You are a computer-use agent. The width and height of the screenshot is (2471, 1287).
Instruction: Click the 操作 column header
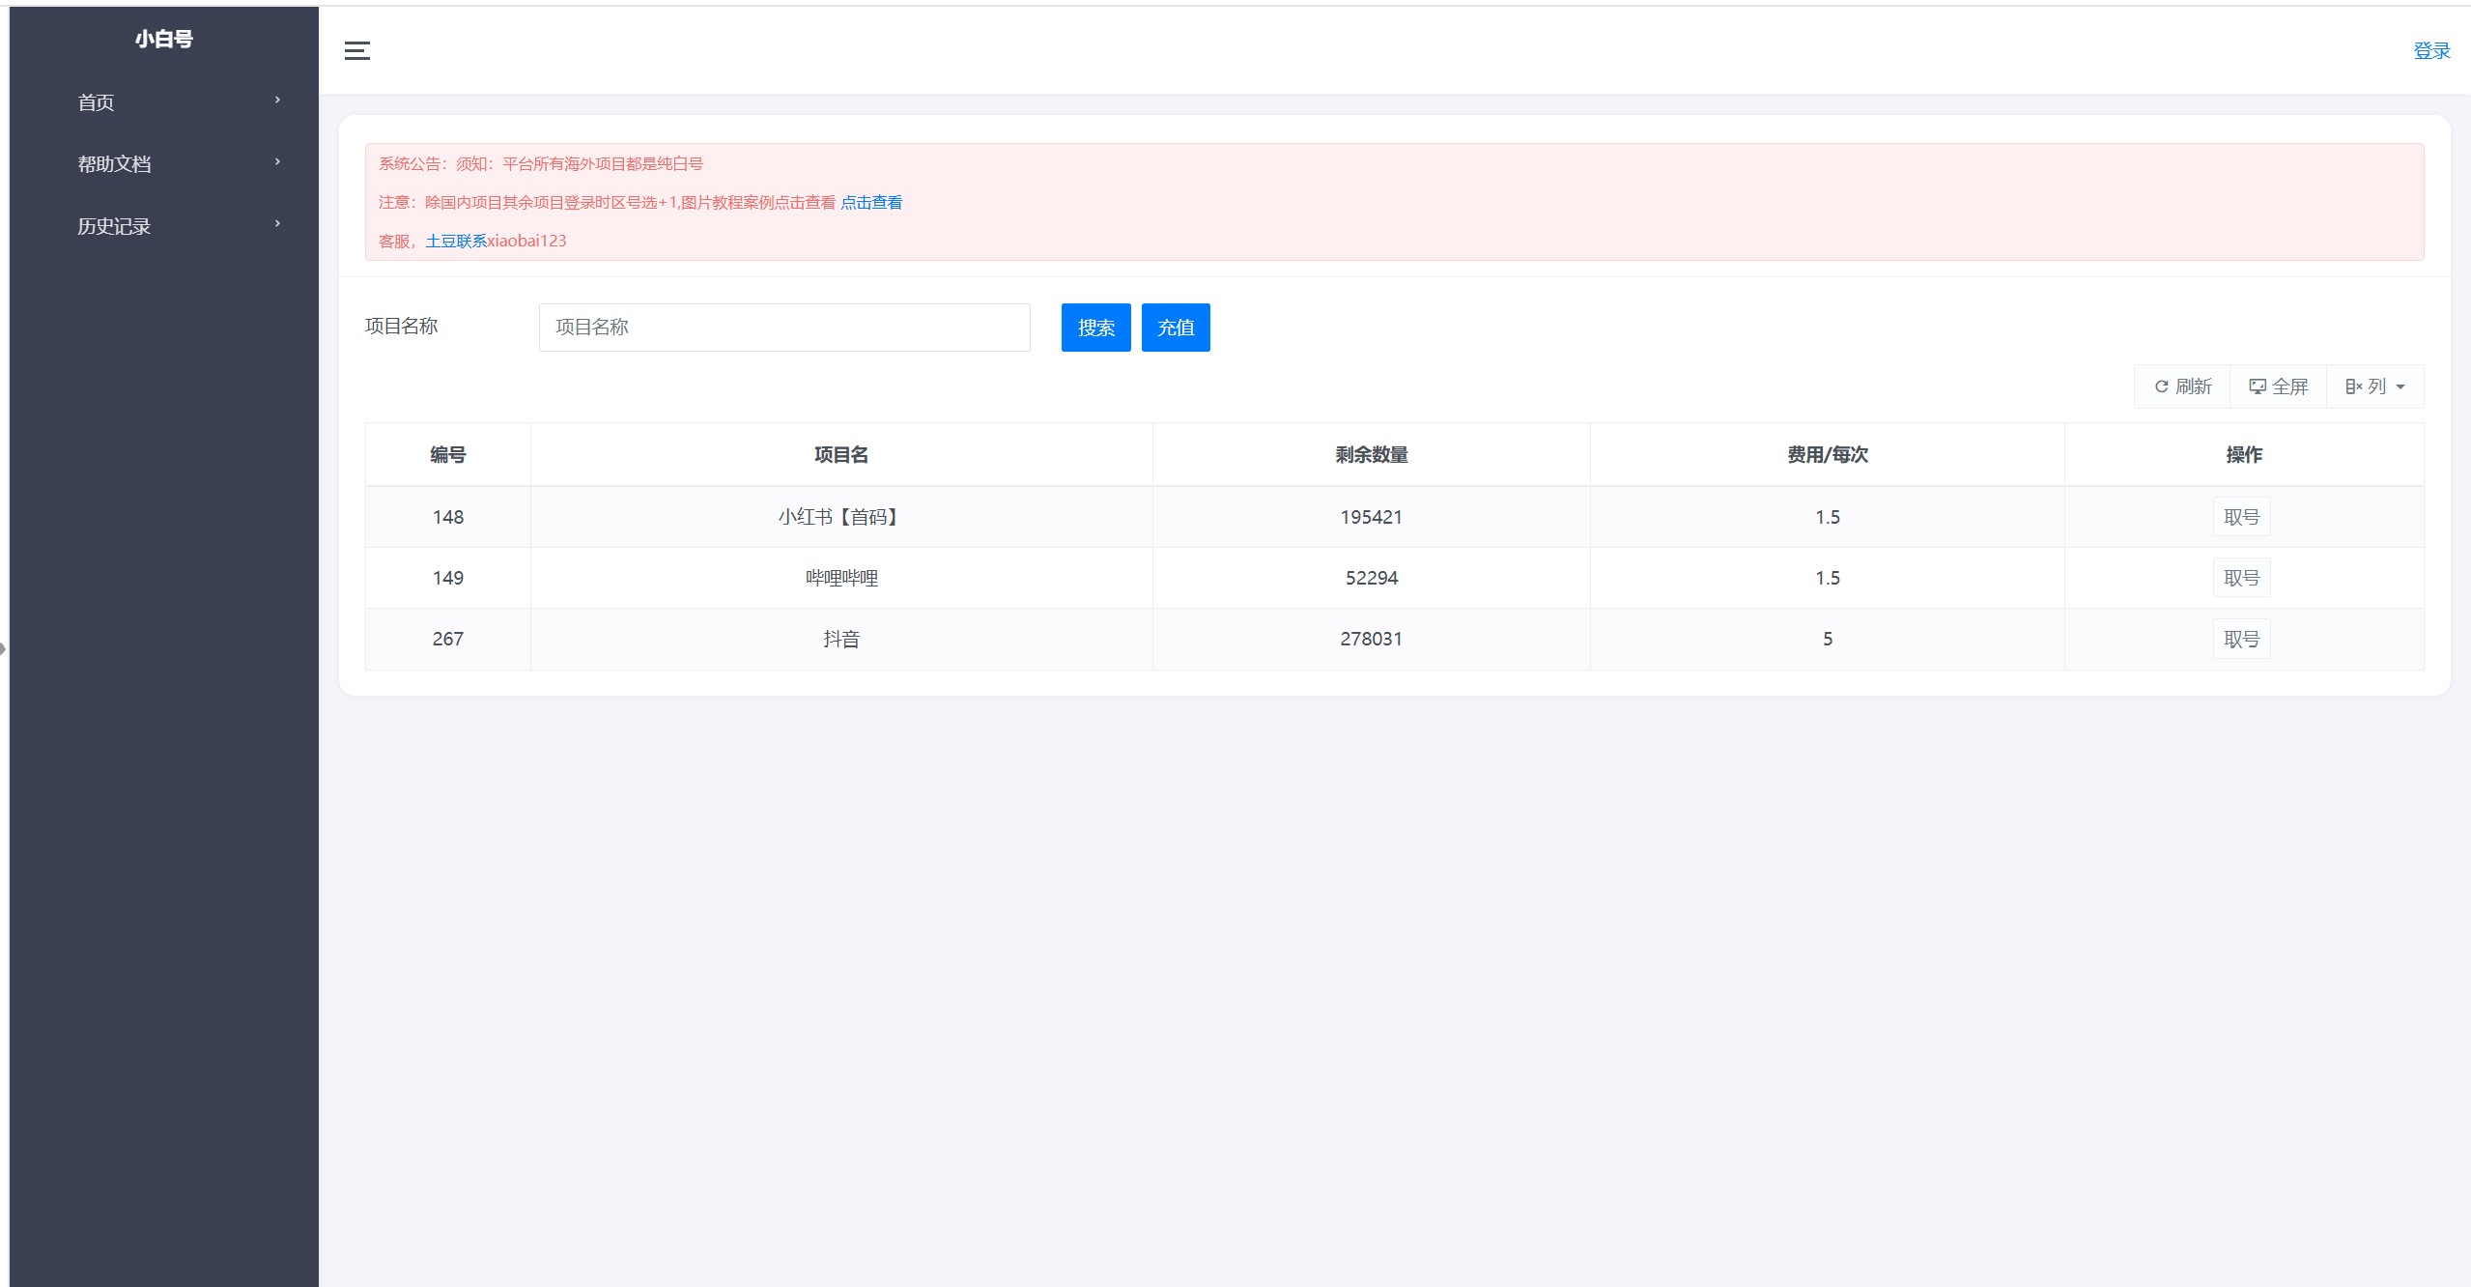click(x=2244, y=455)
